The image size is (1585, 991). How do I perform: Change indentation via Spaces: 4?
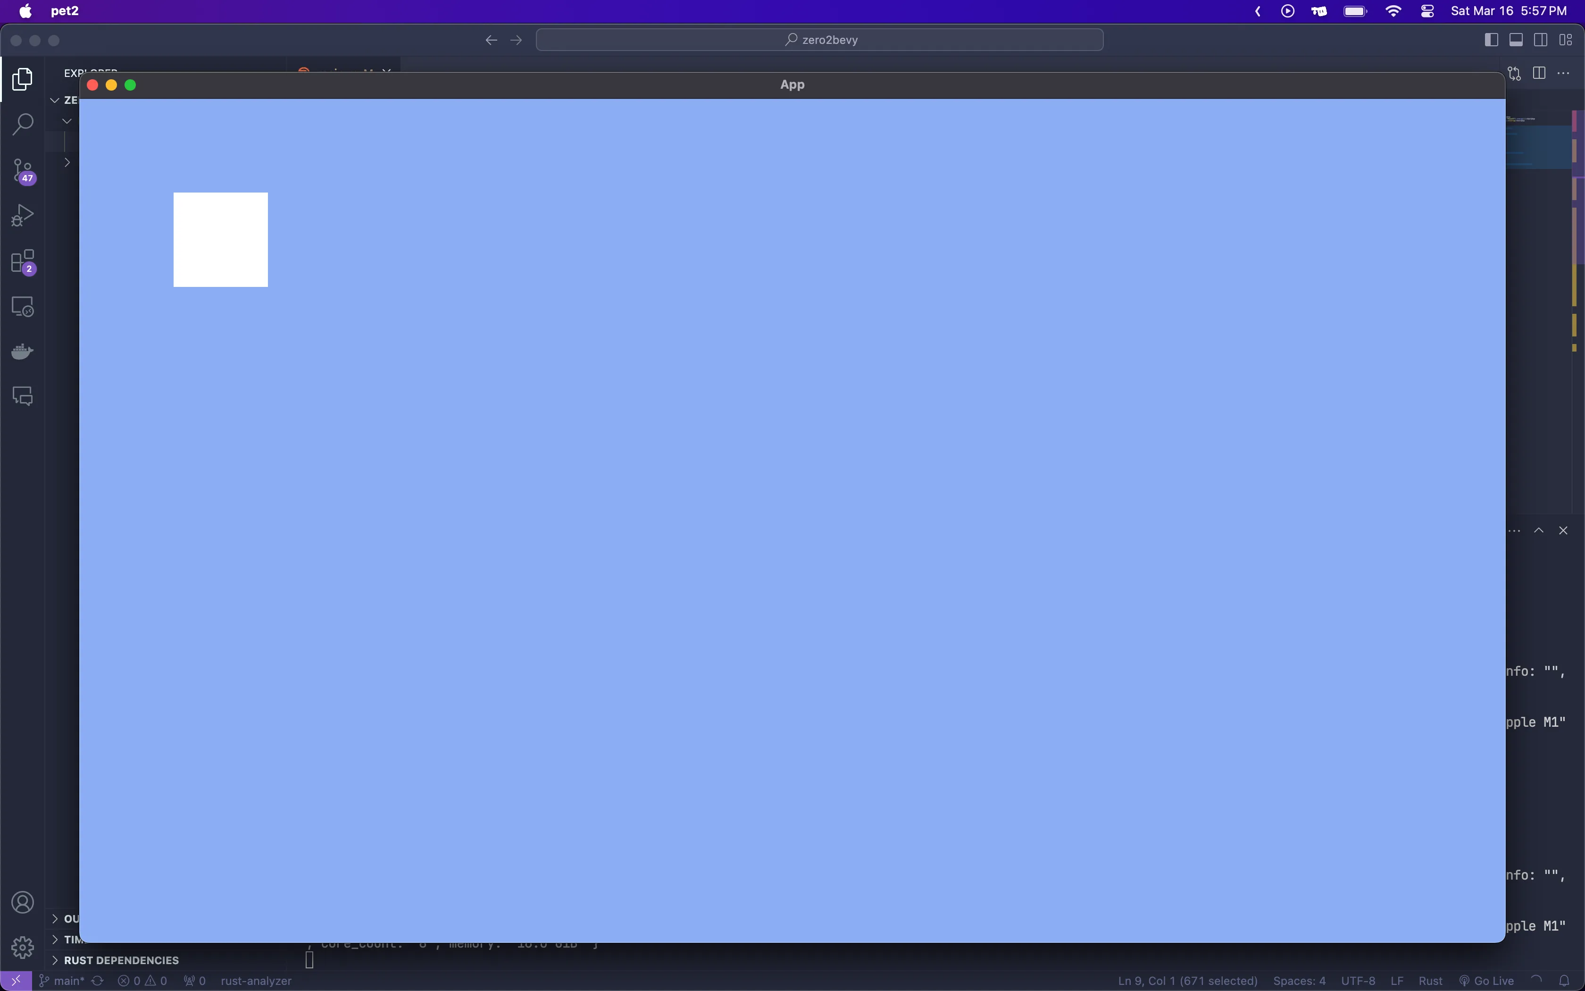pyautogui.click(x=1300, y=981)
